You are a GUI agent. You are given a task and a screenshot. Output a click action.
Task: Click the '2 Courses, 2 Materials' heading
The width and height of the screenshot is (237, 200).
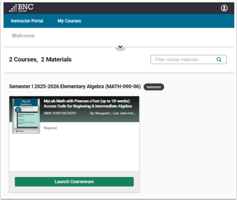point(40,60)
